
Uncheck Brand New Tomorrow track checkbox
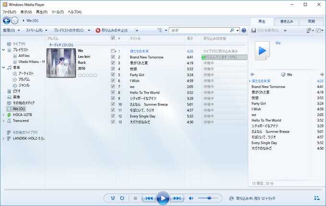[113, 57]
